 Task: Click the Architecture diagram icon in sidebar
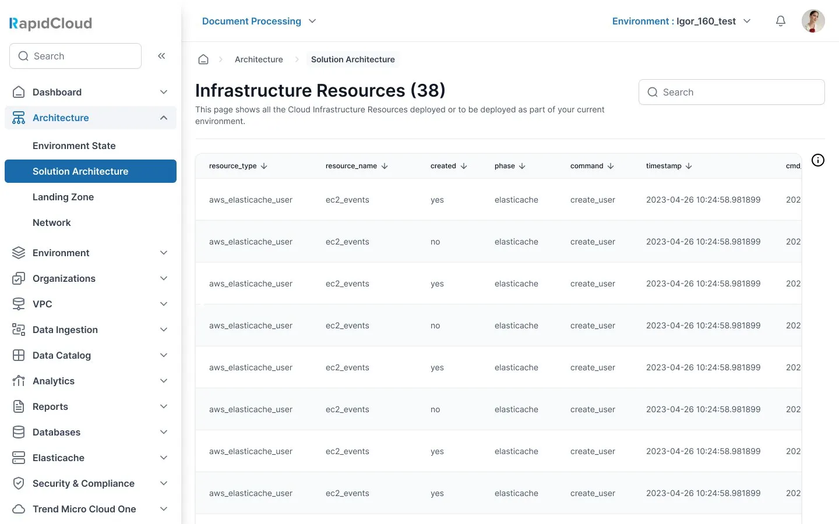point(19,118)
